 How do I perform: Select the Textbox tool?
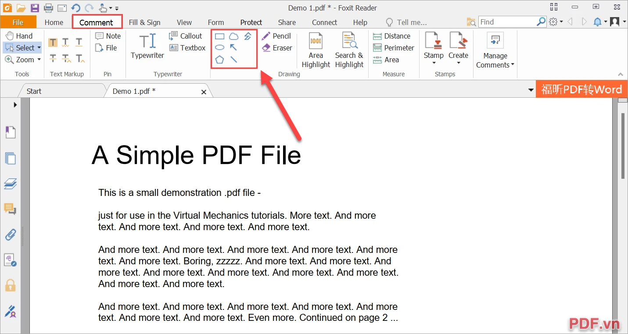pyautogui.click(x=187, y=48)
